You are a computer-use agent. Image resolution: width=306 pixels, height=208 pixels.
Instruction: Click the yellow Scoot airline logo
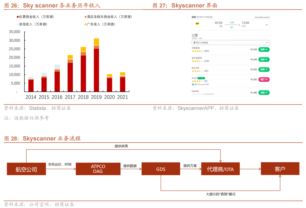[x=197, y=23]
